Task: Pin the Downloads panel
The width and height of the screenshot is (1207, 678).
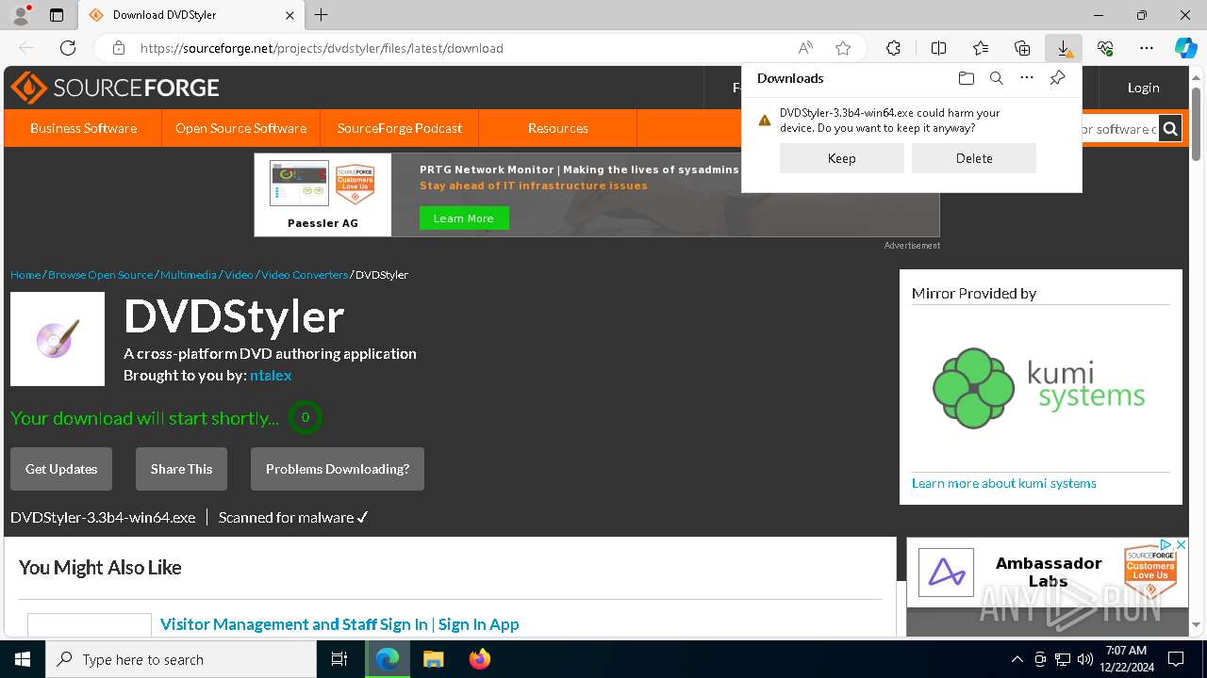Action: (1057, 78)
